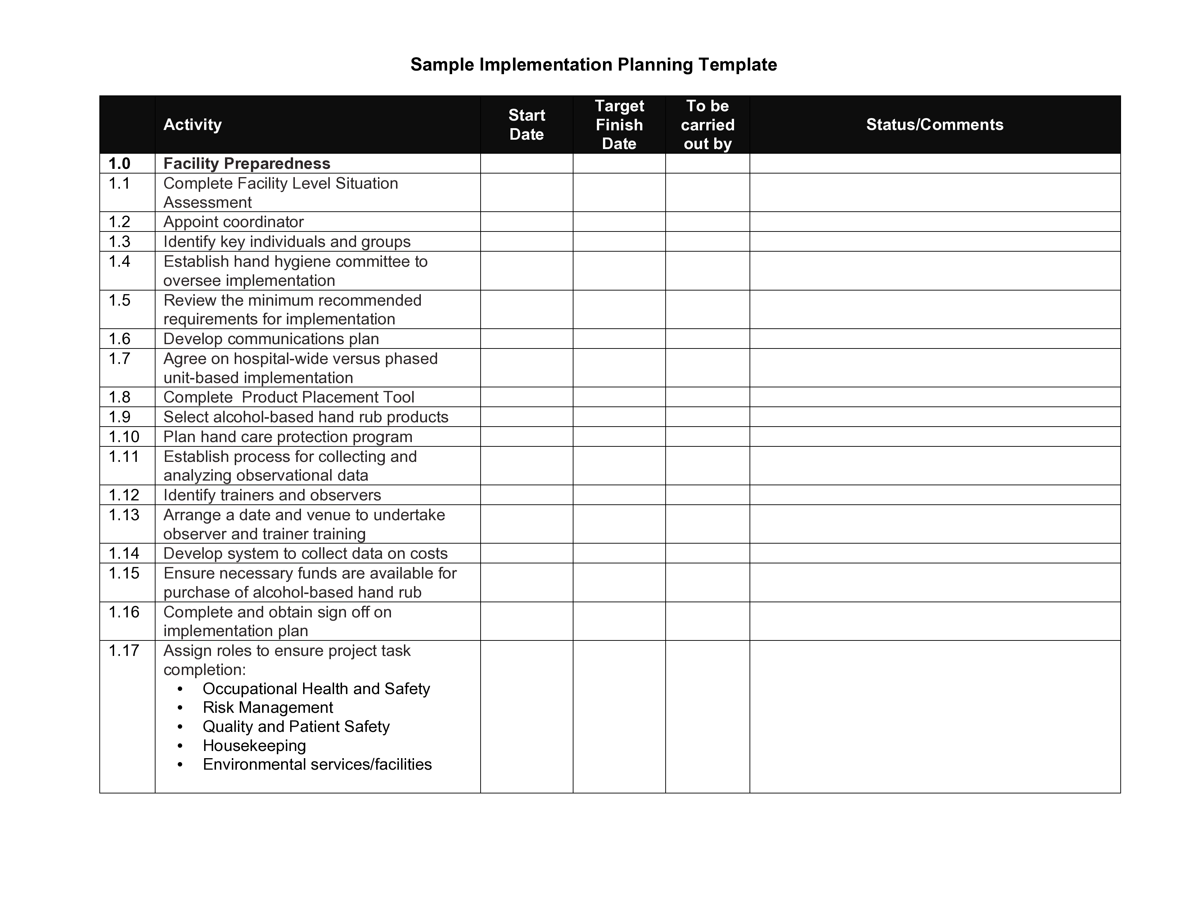
Task: Click the title 'Sample Implementation Planning Template'
Action: 593,65
